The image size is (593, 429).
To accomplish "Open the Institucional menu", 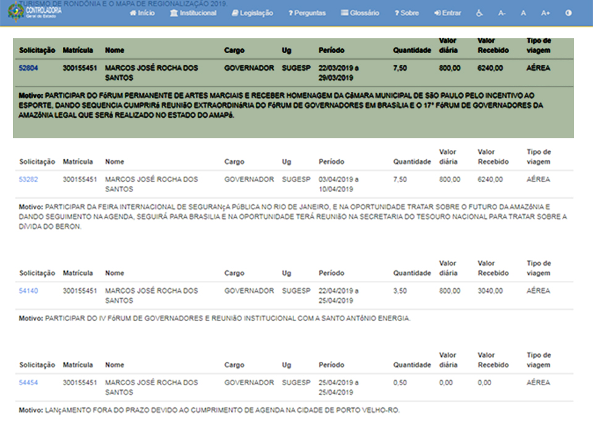I will point(193,13).
